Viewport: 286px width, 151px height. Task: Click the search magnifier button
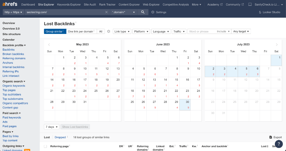coord(142,12)
